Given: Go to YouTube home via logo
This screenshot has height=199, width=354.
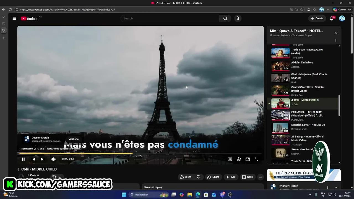Looking at the screenshot, I should click(x=30, y=19).
